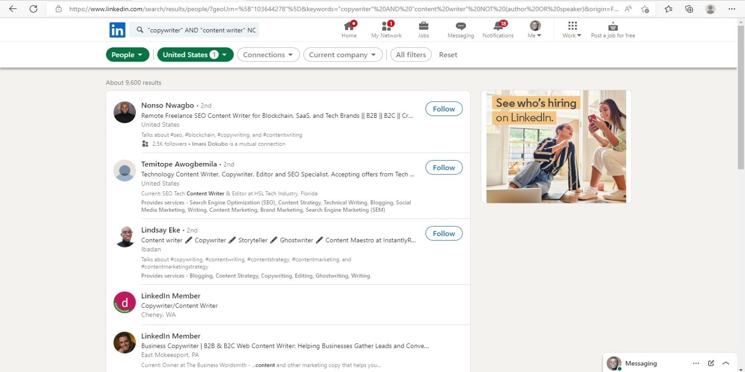The width and height of the screenshot is (745, 372).
Task: Open browser Favorites list icon
Action: 668,9
